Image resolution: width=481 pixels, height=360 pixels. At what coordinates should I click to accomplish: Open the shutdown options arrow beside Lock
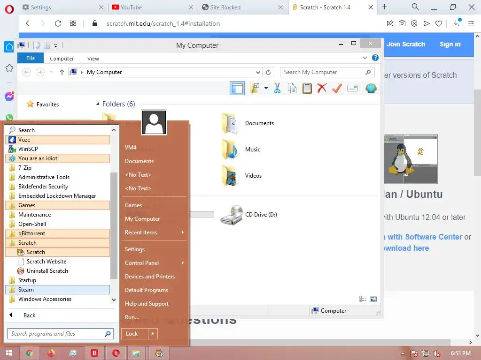[153, 334]
